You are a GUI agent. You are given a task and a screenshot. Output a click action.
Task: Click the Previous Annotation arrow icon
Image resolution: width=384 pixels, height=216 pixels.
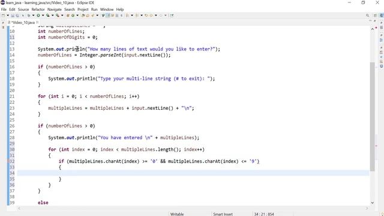pos(137,16)
